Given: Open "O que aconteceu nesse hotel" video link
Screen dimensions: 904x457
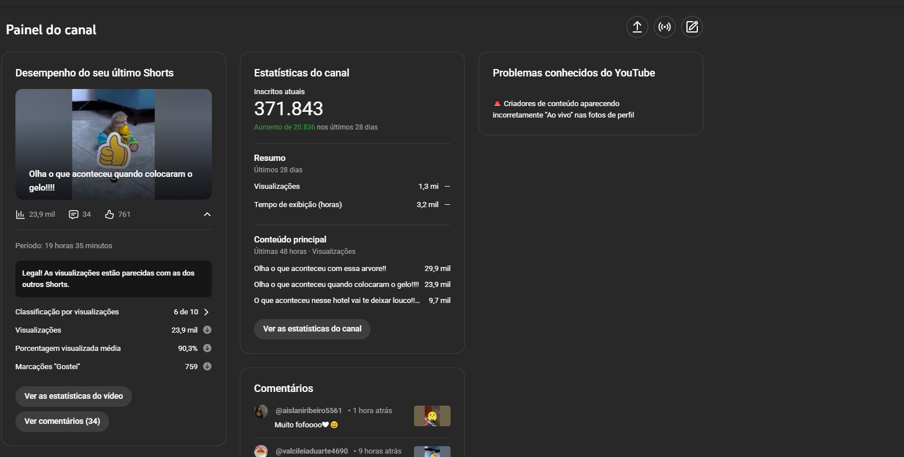Looking at the screenshot, I should click(x=337, y=301).
